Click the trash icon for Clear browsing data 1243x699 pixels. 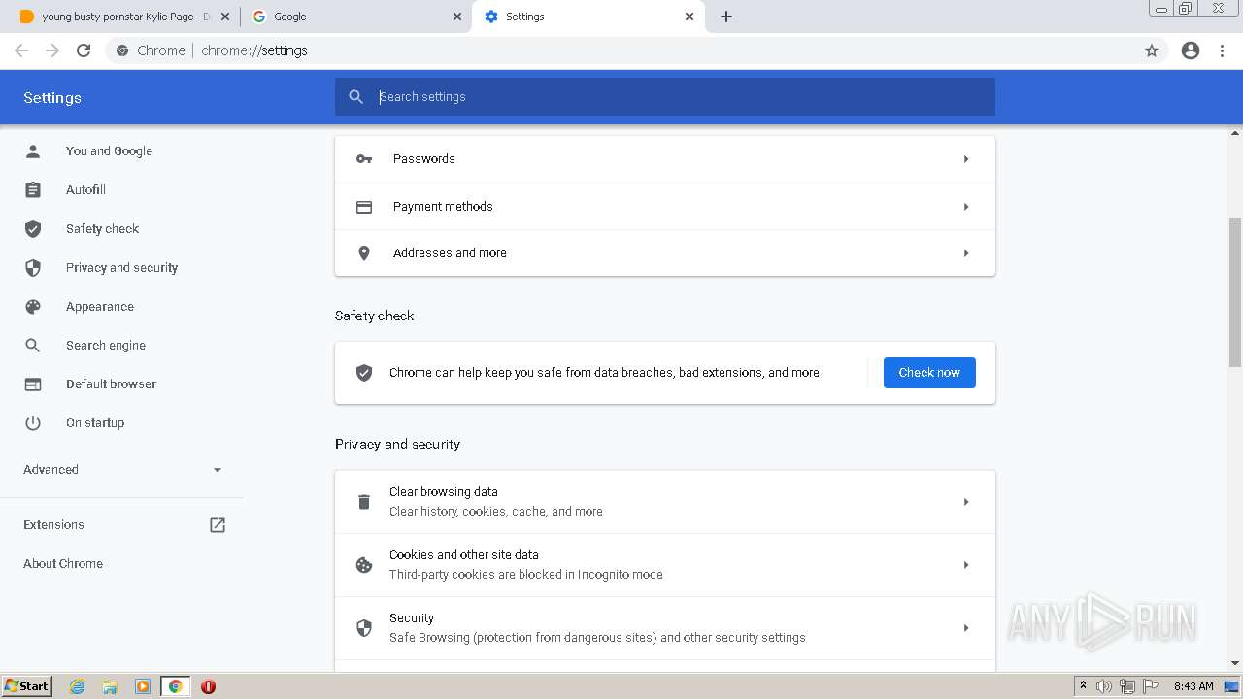pos(364,502)
